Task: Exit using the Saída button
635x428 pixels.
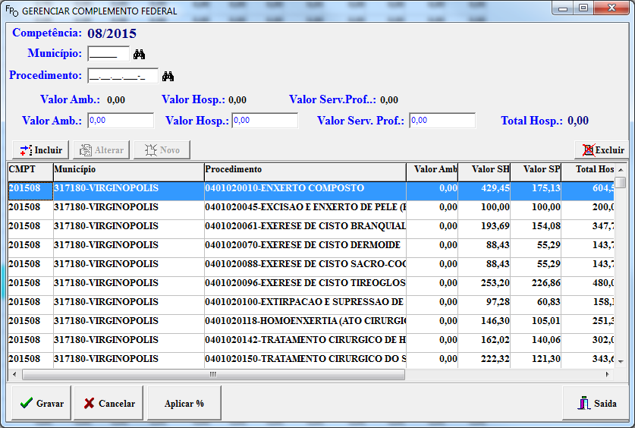Action: [x=596, y=403]
